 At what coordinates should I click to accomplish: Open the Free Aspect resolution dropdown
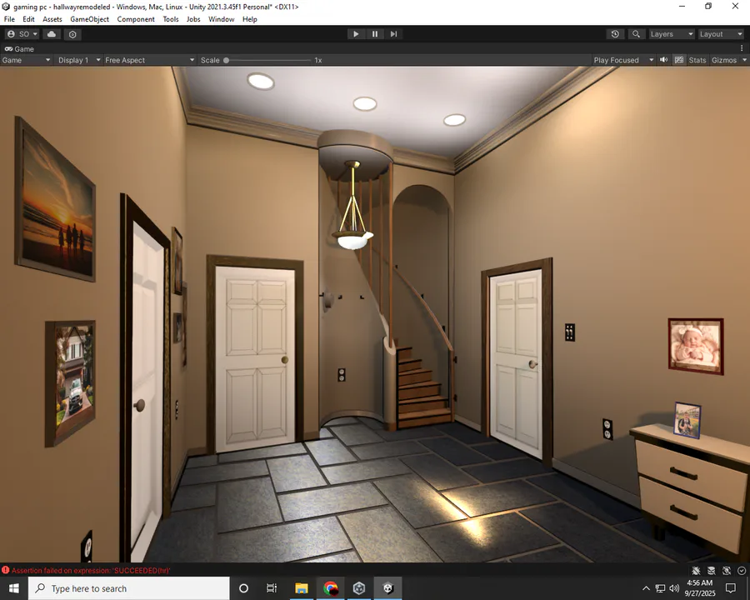tap(150, 60)
